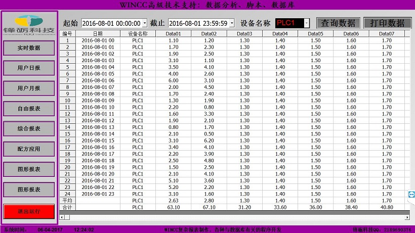Click the Data06 column header
This screenshot has width=415, height=233.
click(x=351, y=33)
